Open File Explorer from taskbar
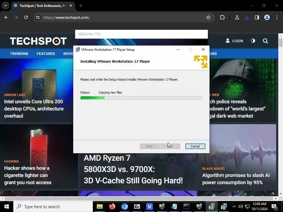This screenshot has height=212, width=283. (x=99, y=206)
